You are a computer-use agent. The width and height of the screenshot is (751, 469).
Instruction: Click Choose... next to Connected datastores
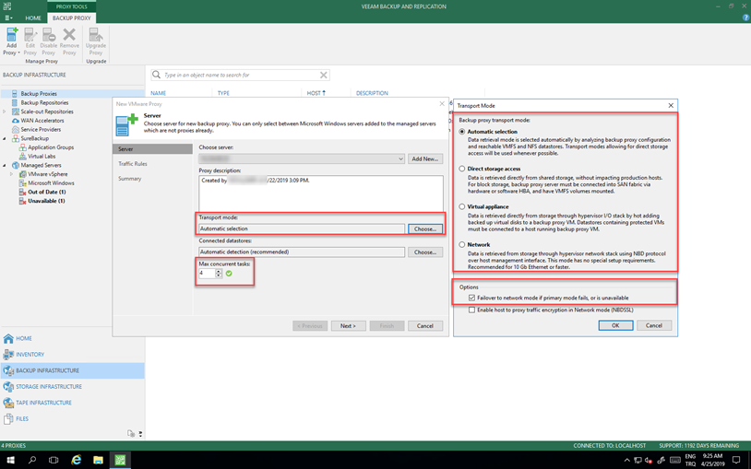(425, 252)
